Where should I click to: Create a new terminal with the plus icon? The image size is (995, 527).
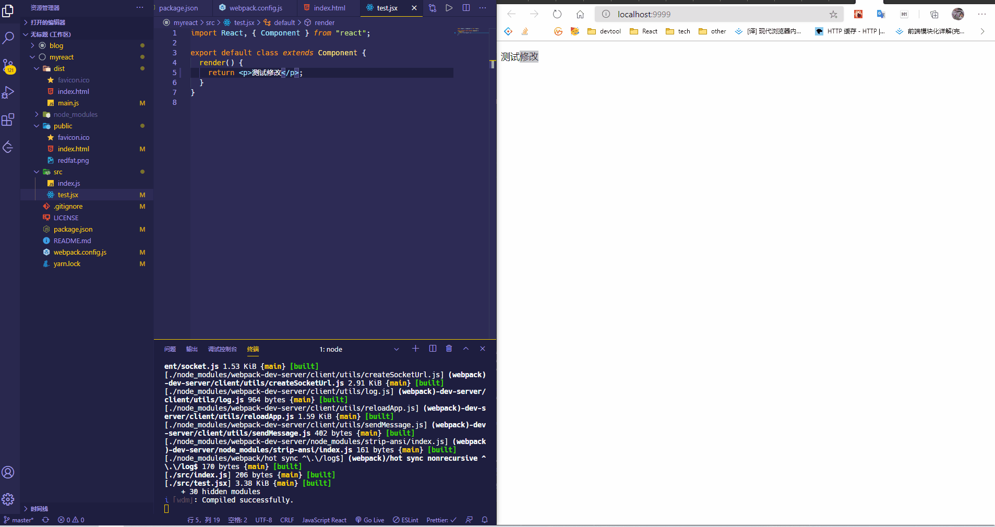[415, 349]
